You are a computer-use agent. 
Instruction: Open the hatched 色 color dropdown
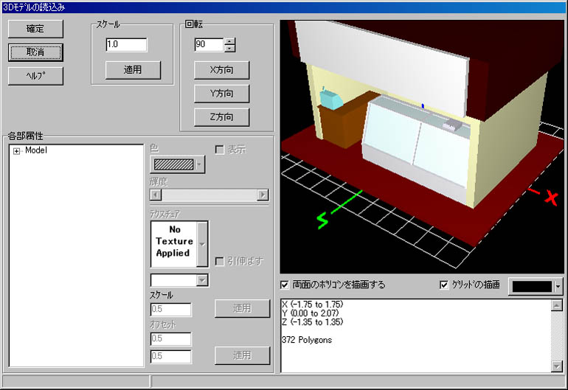coord(177,164)
